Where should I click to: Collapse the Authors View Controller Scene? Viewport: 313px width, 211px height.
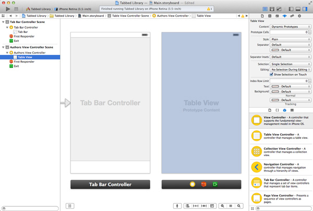pyautogui.click(x=3, y=48)
